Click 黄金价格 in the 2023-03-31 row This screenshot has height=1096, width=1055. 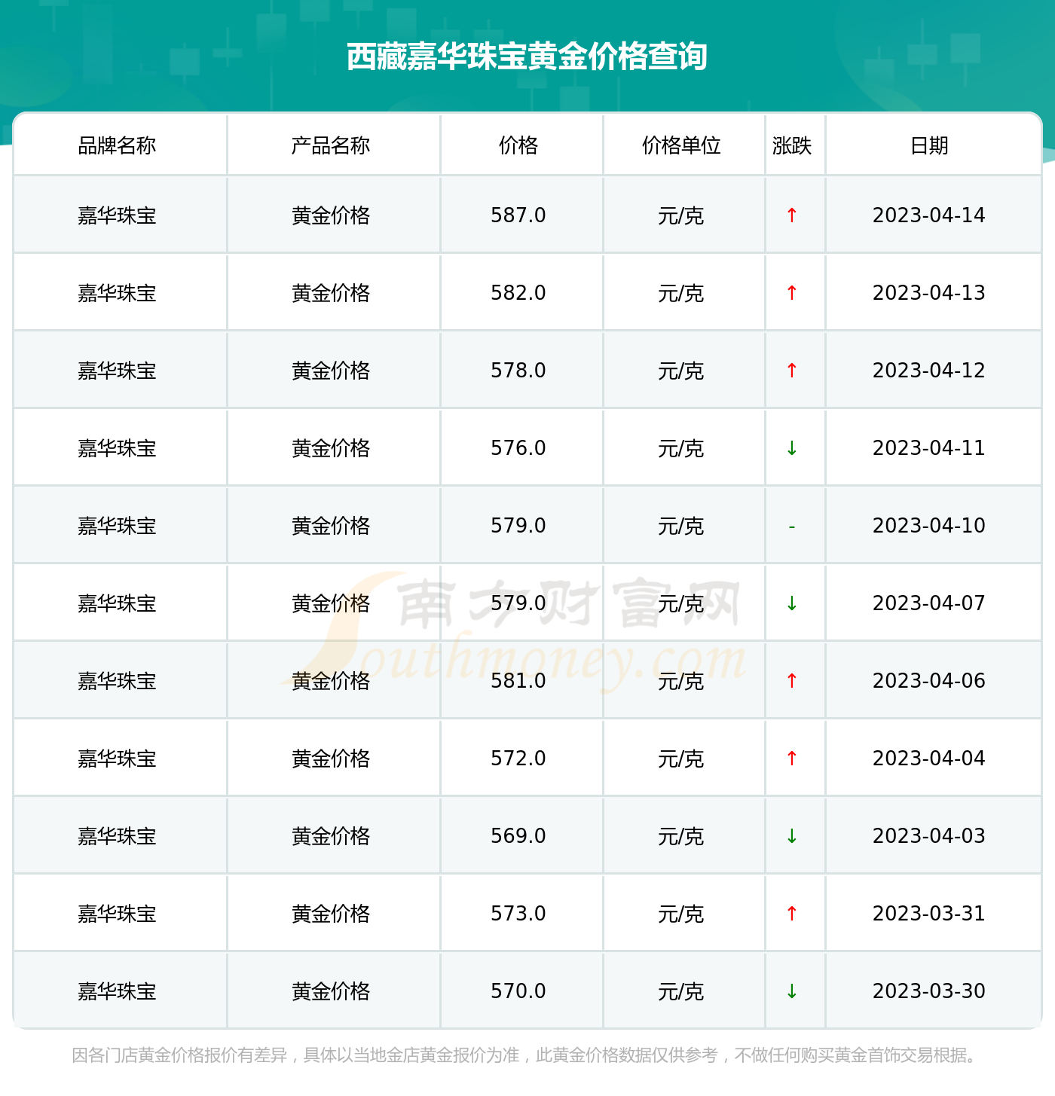(331, 914)
